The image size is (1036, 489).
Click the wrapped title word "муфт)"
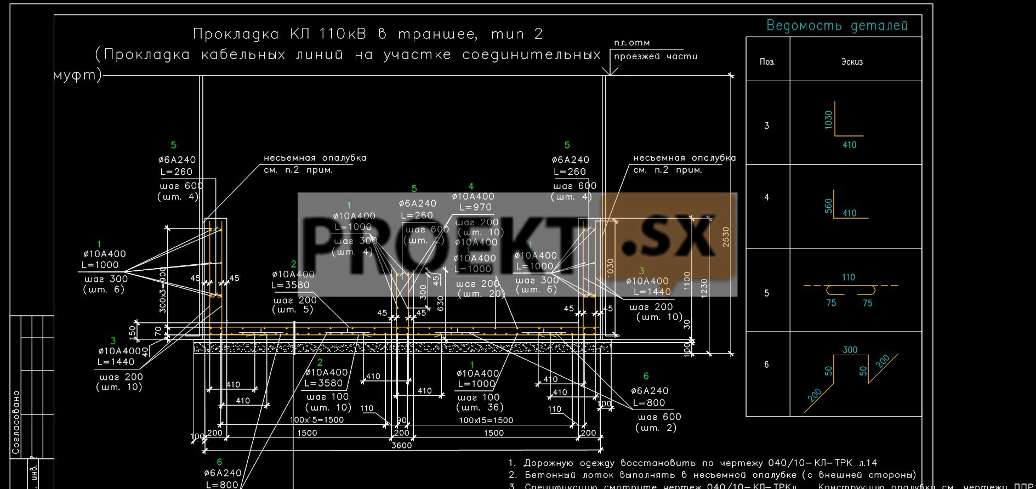pos(78,75)
